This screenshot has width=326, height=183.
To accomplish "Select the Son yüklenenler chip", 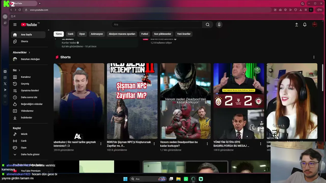I will click(x=162, y=34).
